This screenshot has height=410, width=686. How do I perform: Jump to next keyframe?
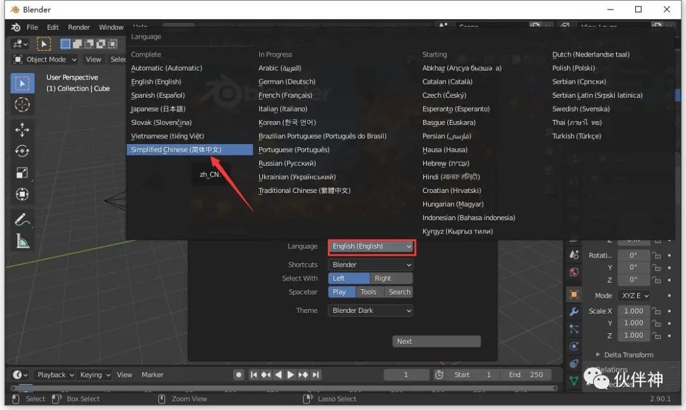point(303,374)
